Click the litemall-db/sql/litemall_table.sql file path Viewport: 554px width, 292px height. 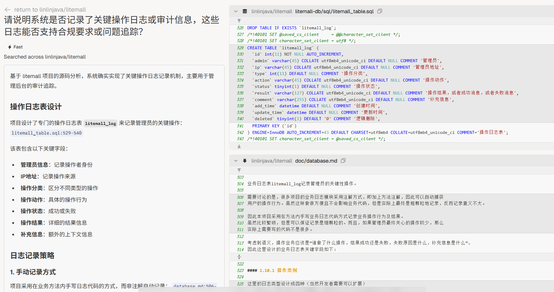(x=334, y=11)
